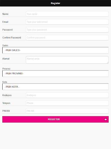The image size is (111, 149).
Task: Click the Provinsi label above dropdown
Action: [6, 69]
